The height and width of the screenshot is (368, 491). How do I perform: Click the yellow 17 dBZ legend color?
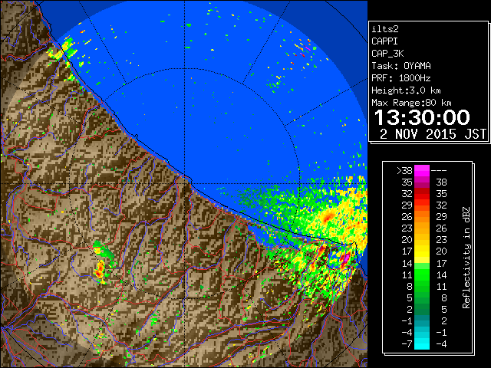click(422, 251)
